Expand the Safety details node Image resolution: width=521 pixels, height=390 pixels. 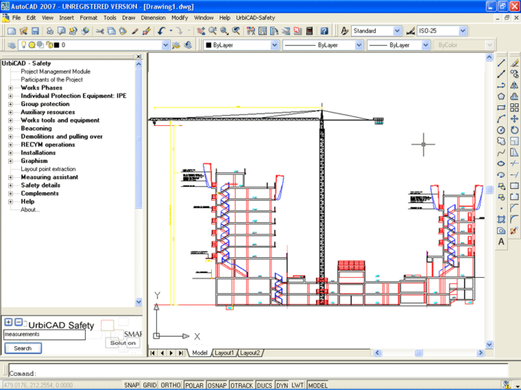pyautogui.click(x=11, y=185)
